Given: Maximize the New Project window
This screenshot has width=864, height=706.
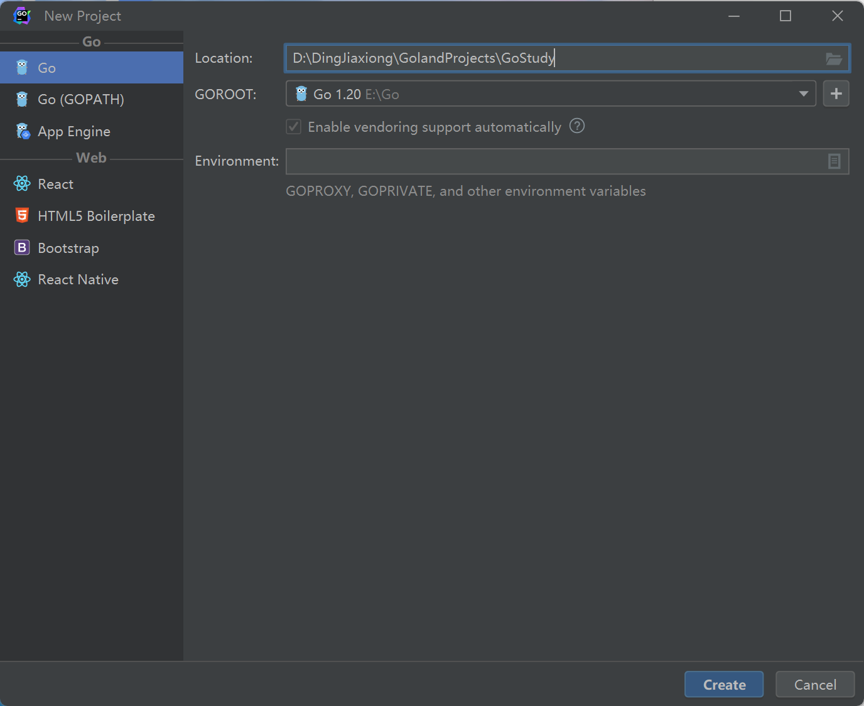Looking at the screenshot, I should (786, 16).
